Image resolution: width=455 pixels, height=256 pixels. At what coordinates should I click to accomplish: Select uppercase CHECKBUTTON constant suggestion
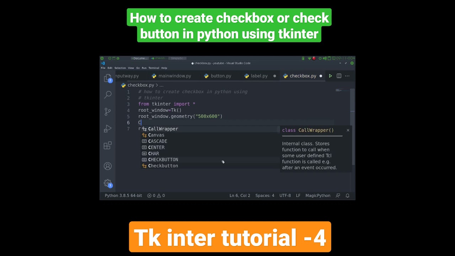pos(210,160)
